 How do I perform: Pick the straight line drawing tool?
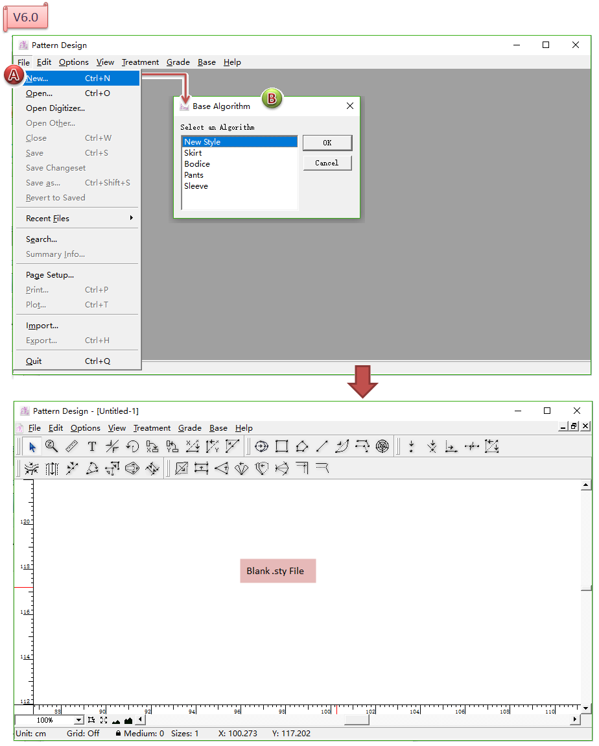coord(322,446)
